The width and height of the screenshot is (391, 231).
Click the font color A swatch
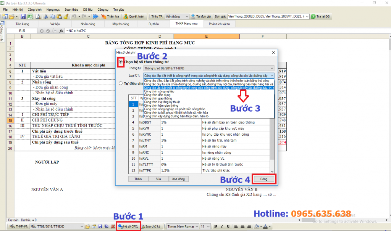[265, 226]
